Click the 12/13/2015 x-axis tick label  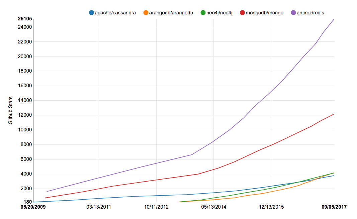pos(271,207)
